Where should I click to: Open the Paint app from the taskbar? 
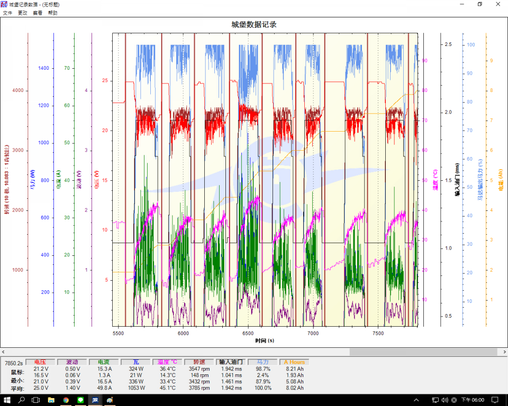click(x=110, y=400)
